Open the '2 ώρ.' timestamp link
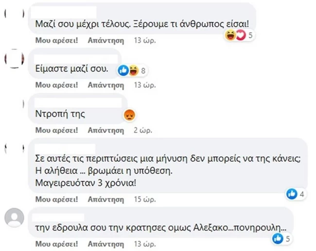This screenshot has width=316, height=251. click(x=143, y=130)
